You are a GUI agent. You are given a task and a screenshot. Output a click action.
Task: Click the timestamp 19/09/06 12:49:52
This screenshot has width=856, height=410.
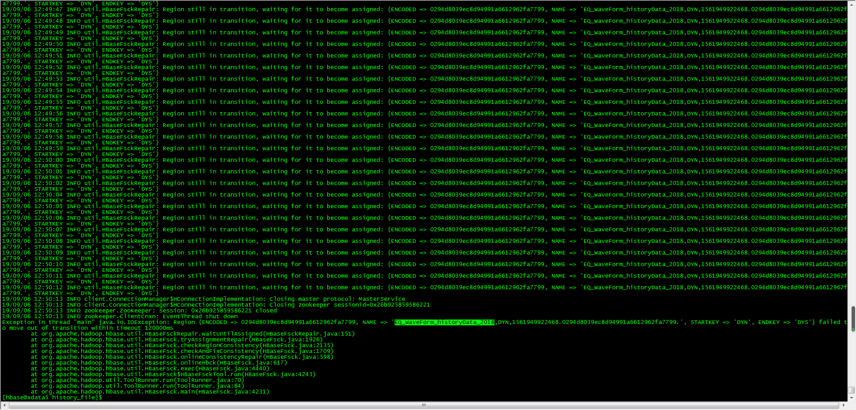tap(33, 67)
